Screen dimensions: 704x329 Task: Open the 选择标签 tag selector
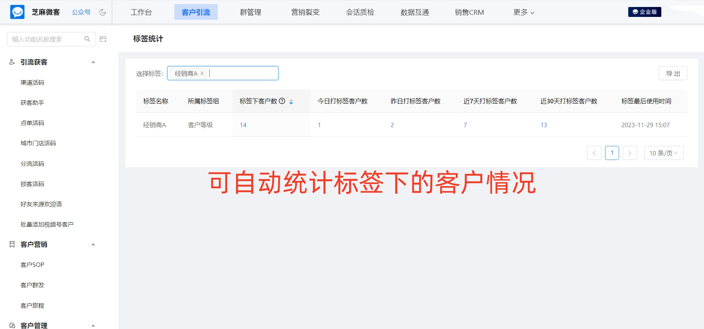pyautogui.click(x=223, y=73)
